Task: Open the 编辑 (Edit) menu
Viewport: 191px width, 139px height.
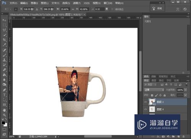Action: pos(24,3)
